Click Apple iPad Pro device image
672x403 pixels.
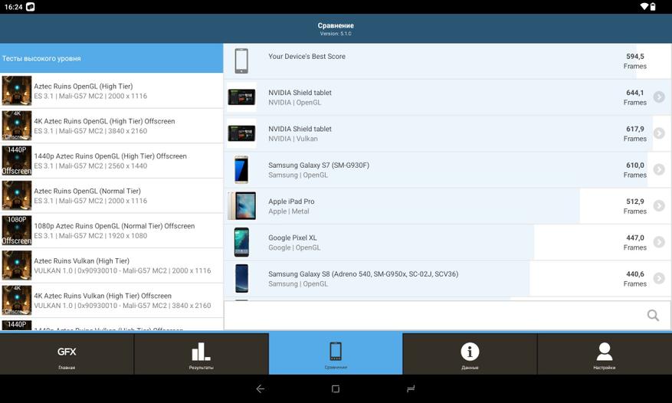[x=242, y=206]
